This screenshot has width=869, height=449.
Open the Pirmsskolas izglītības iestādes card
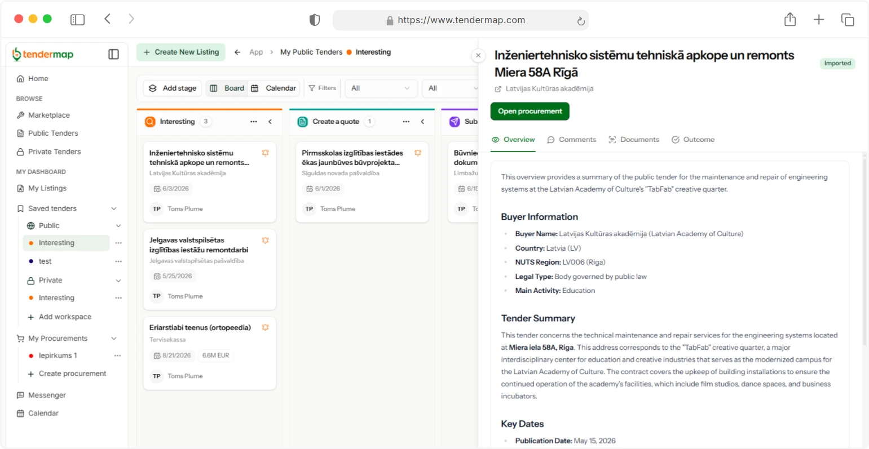coord(362,182)
